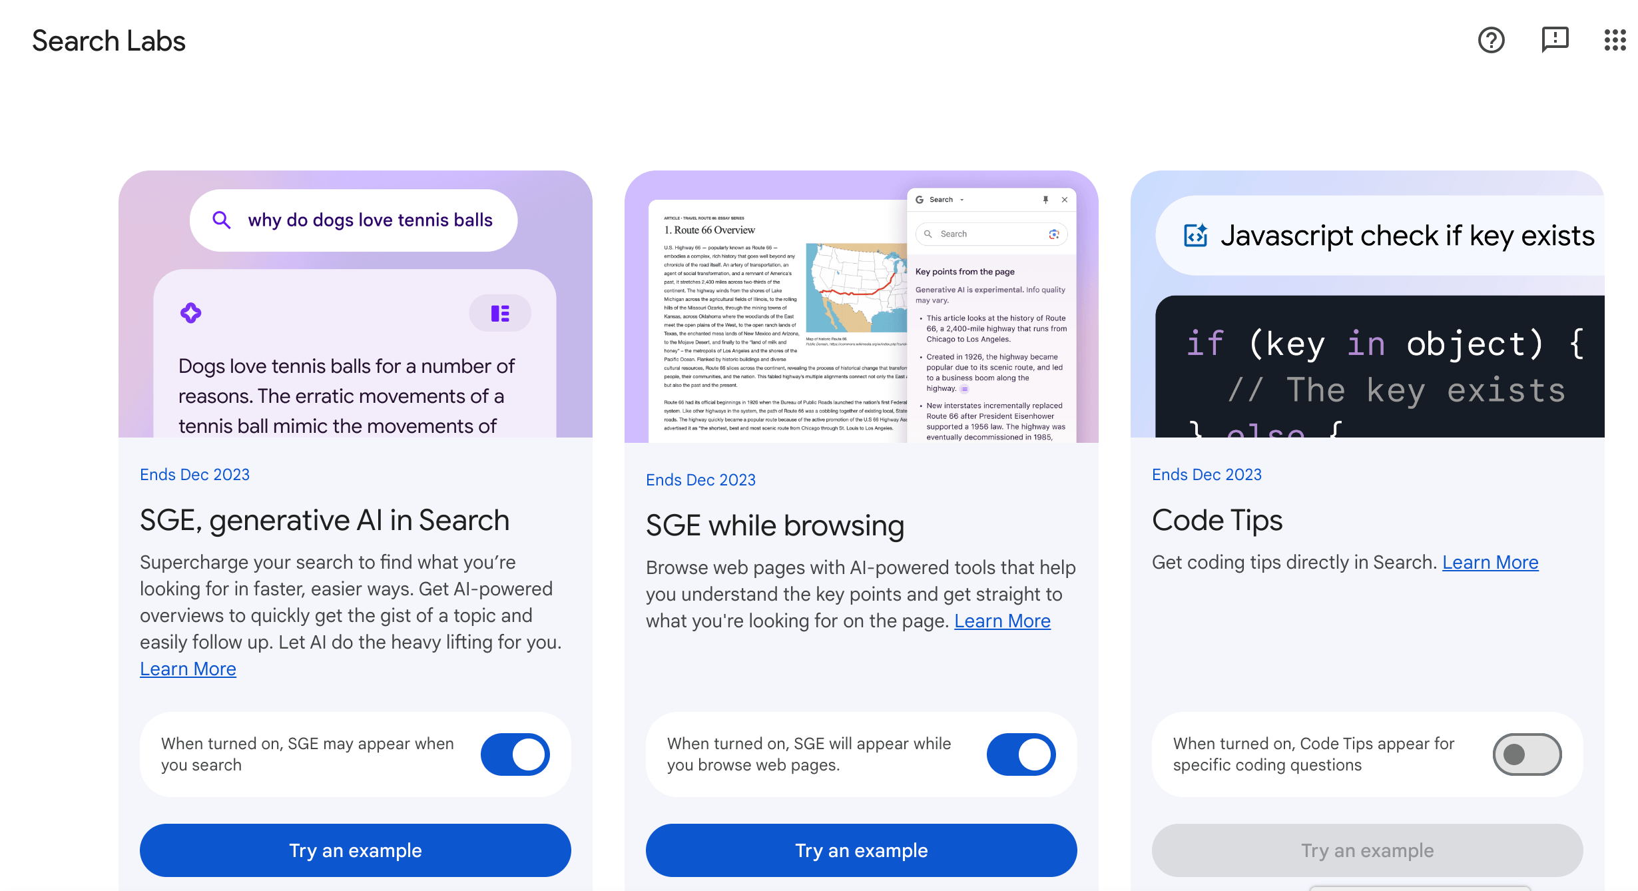The width and height of the screenshot is (1638, 891).
Task: Click the AI generative response icon
Action: coord(191,310)
